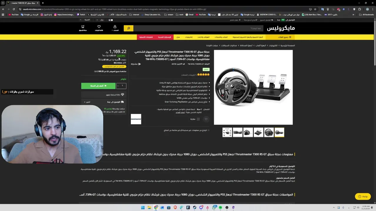Viewport: 376px width, 211px height.
Task: Open the account user icon
Action: pos(115,27)
